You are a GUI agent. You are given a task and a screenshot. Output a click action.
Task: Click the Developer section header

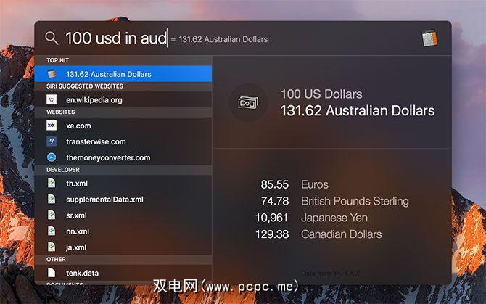pyautogui.click(x=63, y=170)
